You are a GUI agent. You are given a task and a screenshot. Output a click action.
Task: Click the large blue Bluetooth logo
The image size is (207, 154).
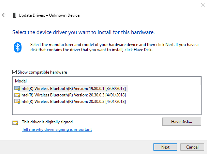tap(18, 47)
